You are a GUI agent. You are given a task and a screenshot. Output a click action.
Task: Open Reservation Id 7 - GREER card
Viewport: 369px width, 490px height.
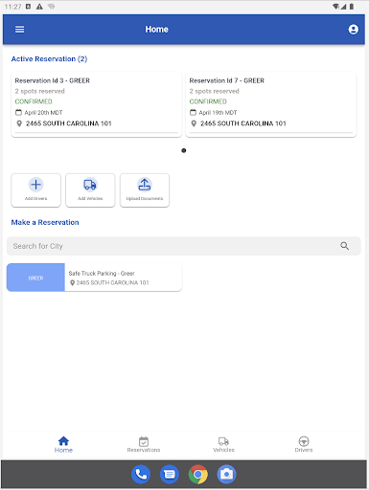click(x=271, y=104)
